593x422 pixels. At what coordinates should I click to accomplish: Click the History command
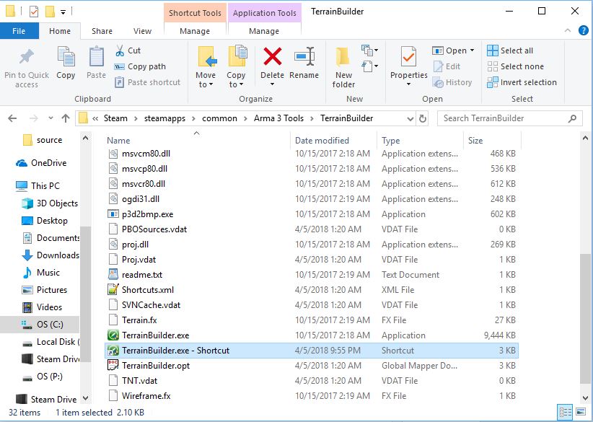(452, 82)
